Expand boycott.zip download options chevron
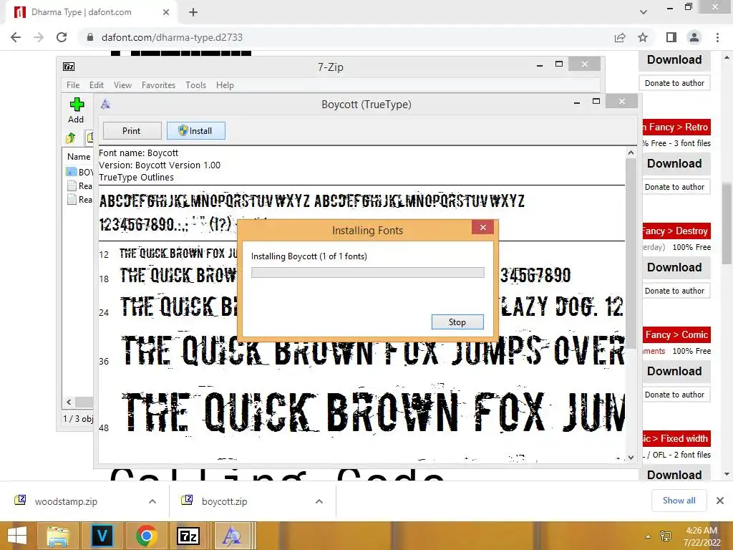Image resolution: width=733 pixels, height=550 pixels. (319, 501)
